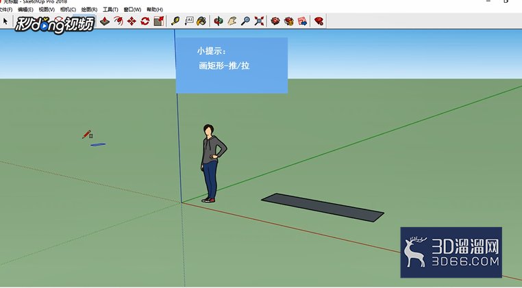Viewport: 522px width, 288px height.
Task: Select the small blue rectangle near pencil cursor
Action: [98, 144]
